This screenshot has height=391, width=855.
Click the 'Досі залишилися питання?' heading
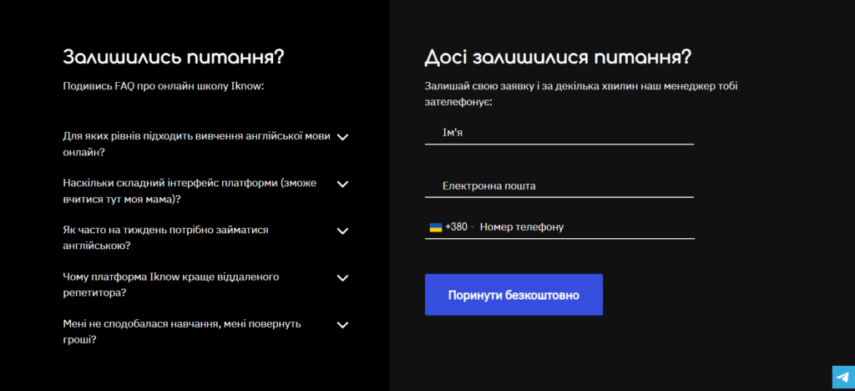[558, 57]
